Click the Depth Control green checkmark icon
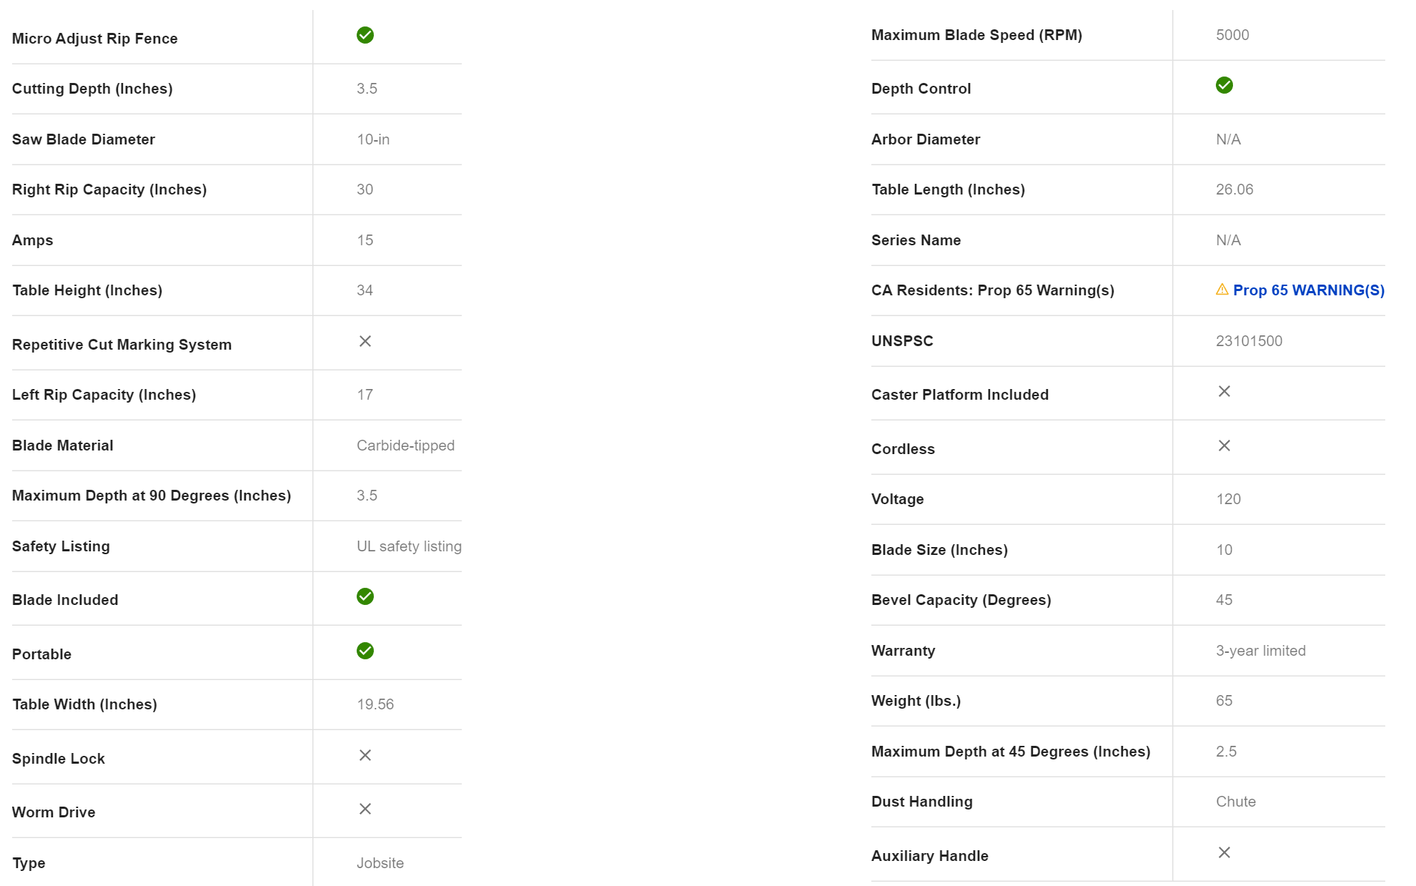Viewport: 1416px width, 886px height. click(1224, 85)
